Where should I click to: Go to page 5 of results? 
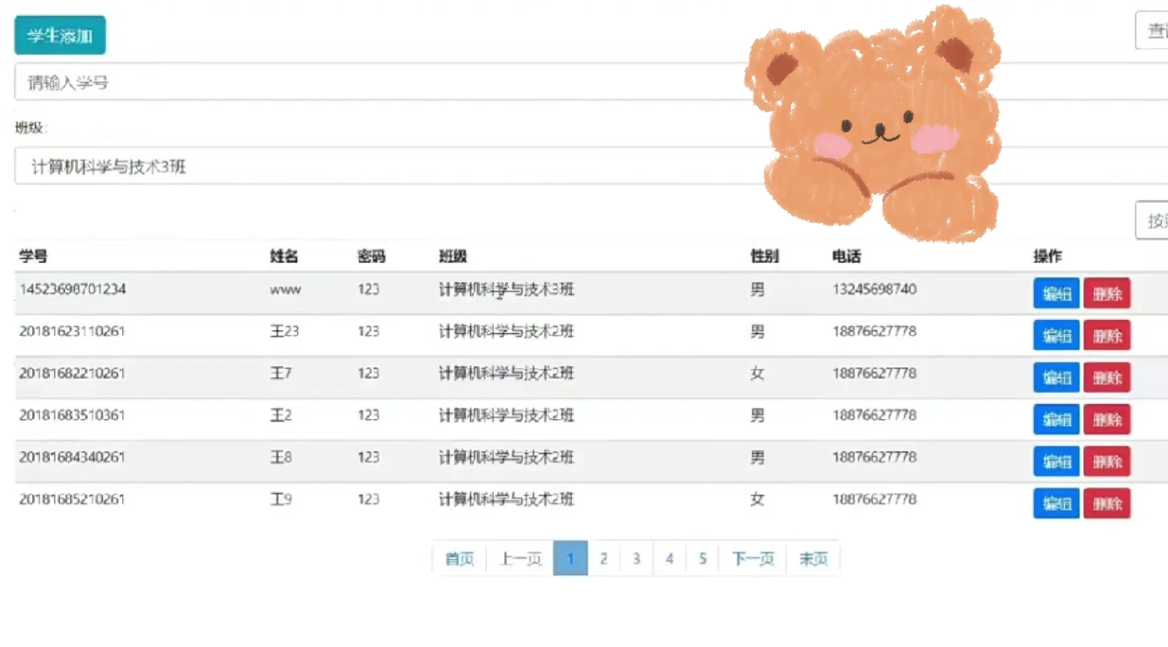pyautogui.click(x=702, y=558)
